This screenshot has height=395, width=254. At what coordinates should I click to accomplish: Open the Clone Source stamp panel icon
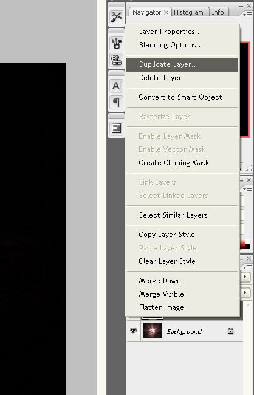[117, 60]
